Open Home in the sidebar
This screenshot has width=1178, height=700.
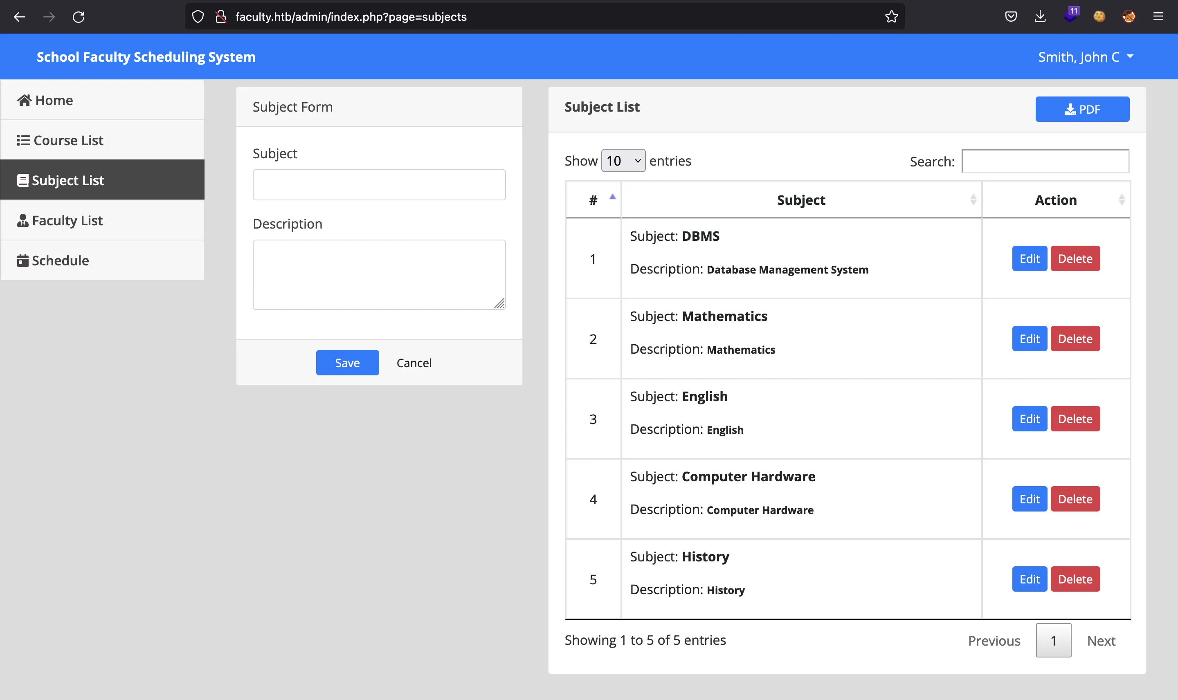(102, 100)
